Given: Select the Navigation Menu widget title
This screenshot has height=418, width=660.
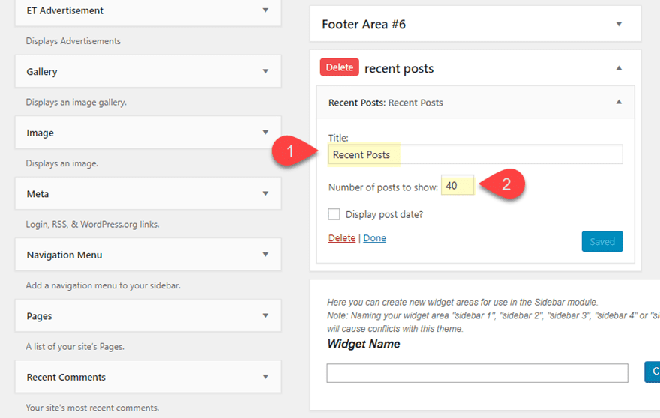Looking at the screenshot, I should point(64,255).
